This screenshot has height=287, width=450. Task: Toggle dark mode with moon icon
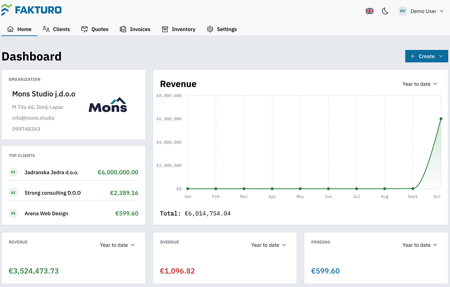point(385,11)
